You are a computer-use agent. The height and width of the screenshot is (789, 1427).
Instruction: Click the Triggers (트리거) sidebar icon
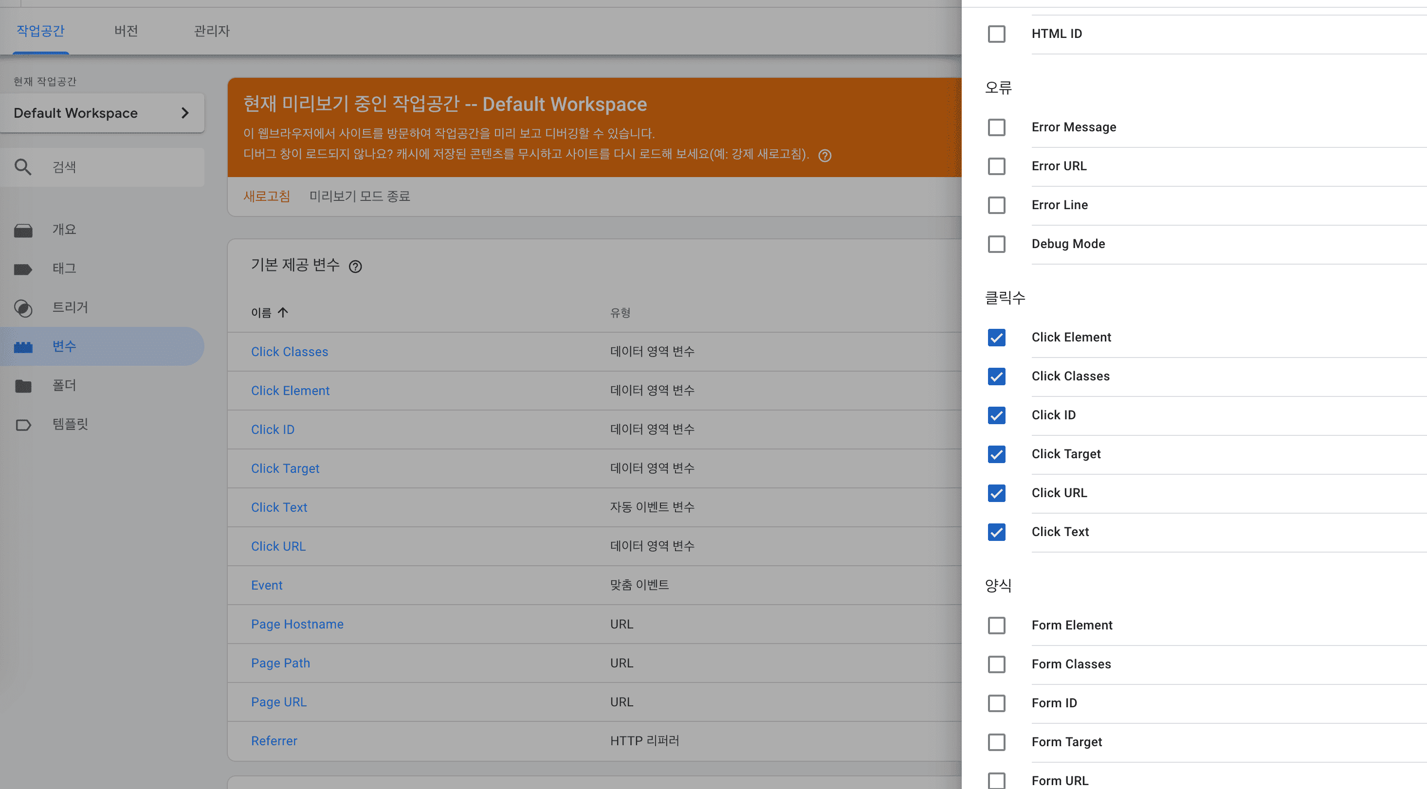[23, 308]
